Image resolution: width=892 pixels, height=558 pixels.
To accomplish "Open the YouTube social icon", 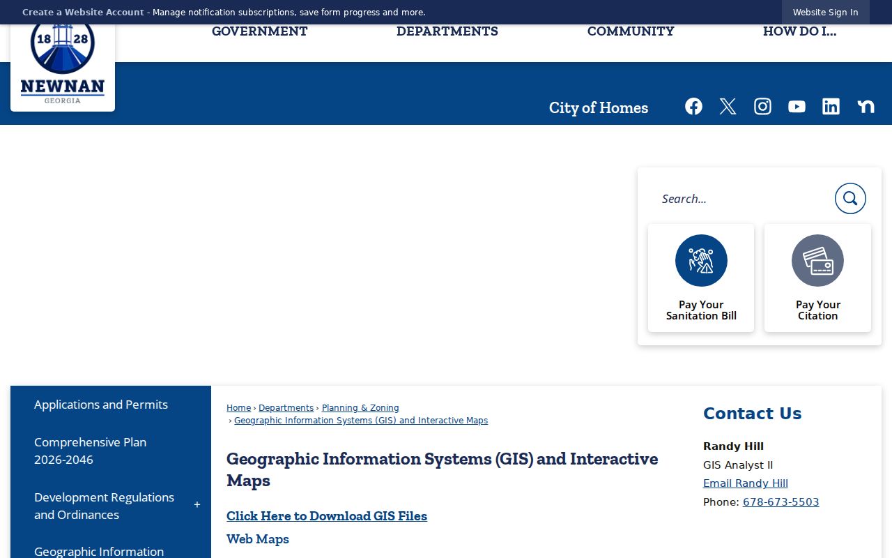I will coord(797,106).
